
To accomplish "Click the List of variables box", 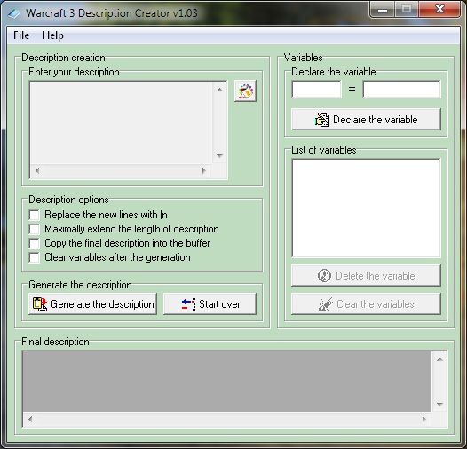I will click(366, 209).
